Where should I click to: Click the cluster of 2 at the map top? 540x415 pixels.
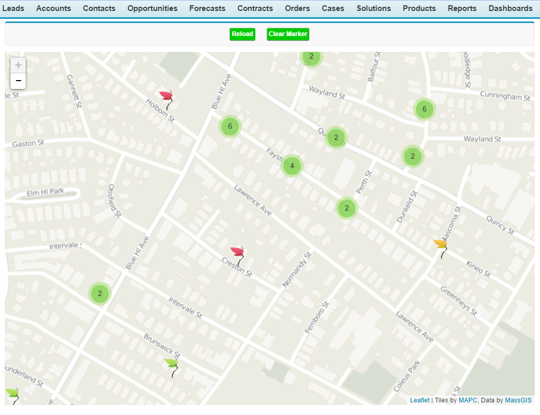(311, 57)
